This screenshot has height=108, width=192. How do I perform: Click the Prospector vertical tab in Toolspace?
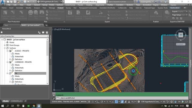click(x=50, y=39)
